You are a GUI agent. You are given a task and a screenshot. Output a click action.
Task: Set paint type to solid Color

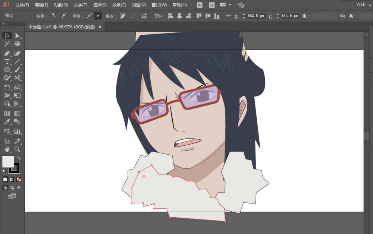(5, 179)
